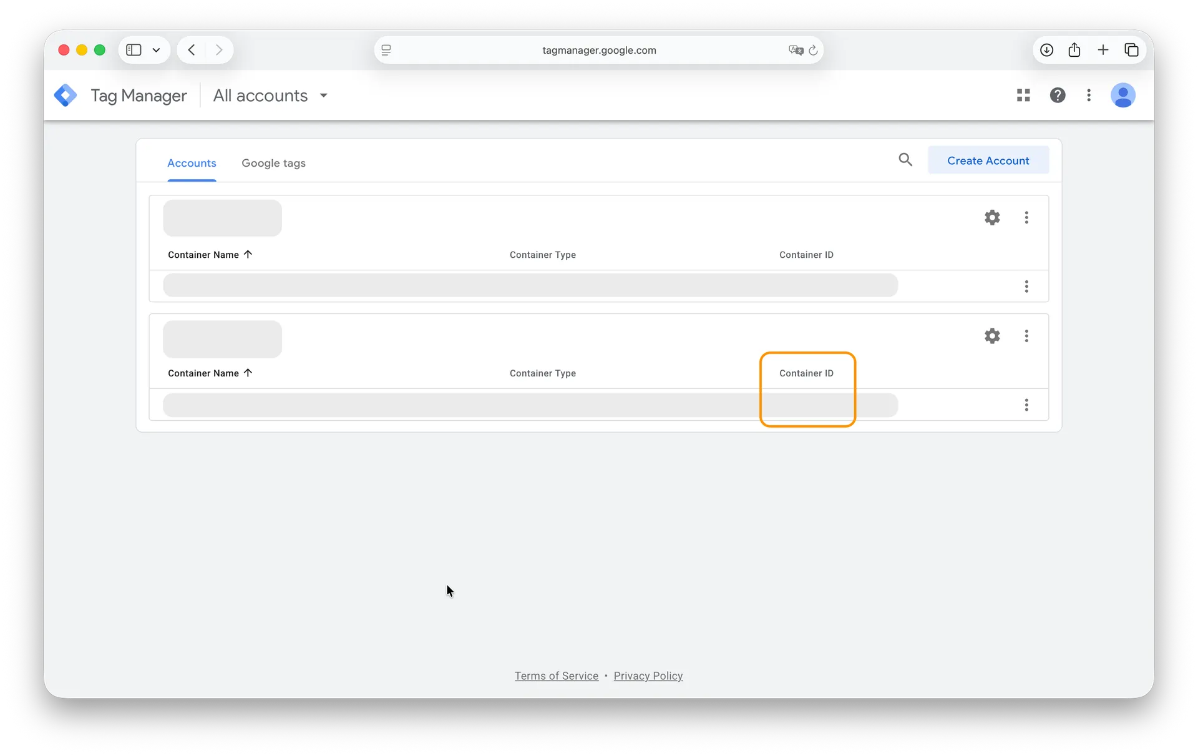The width and height of the screenshot is (1198, 756).
Task: Switch to the Google tags tab
Action: 273,163
